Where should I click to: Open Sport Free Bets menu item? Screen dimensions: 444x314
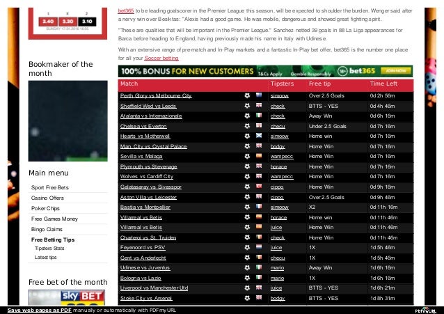50,187
